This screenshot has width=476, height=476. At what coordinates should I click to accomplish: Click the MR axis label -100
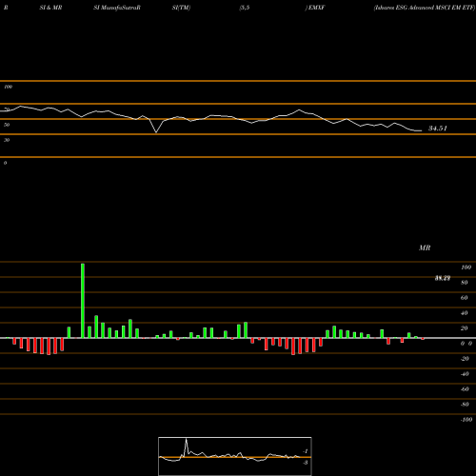click(466, 420)
